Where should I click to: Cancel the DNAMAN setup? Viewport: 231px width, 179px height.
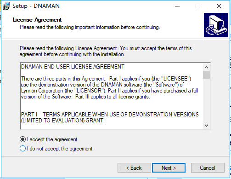click(208, 168)
